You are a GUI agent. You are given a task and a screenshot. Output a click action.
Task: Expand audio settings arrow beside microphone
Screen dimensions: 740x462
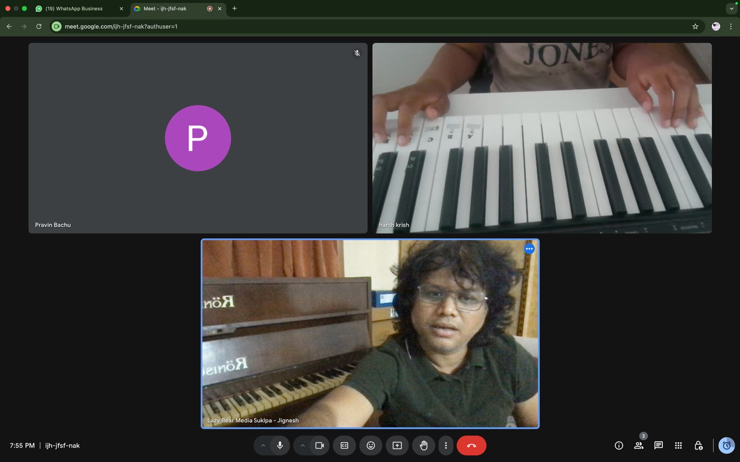263,445
